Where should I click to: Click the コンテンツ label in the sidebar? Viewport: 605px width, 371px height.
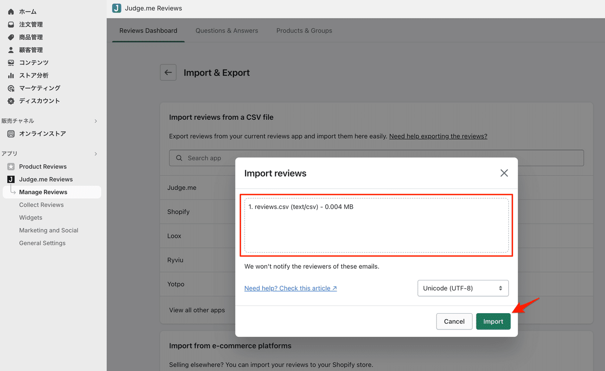(34, 62)
